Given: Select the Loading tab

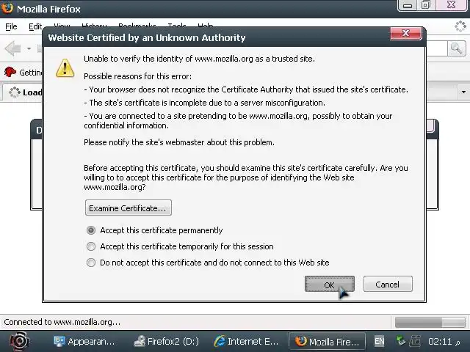Looking at the screenshot, I should click(x=23, y=92).
